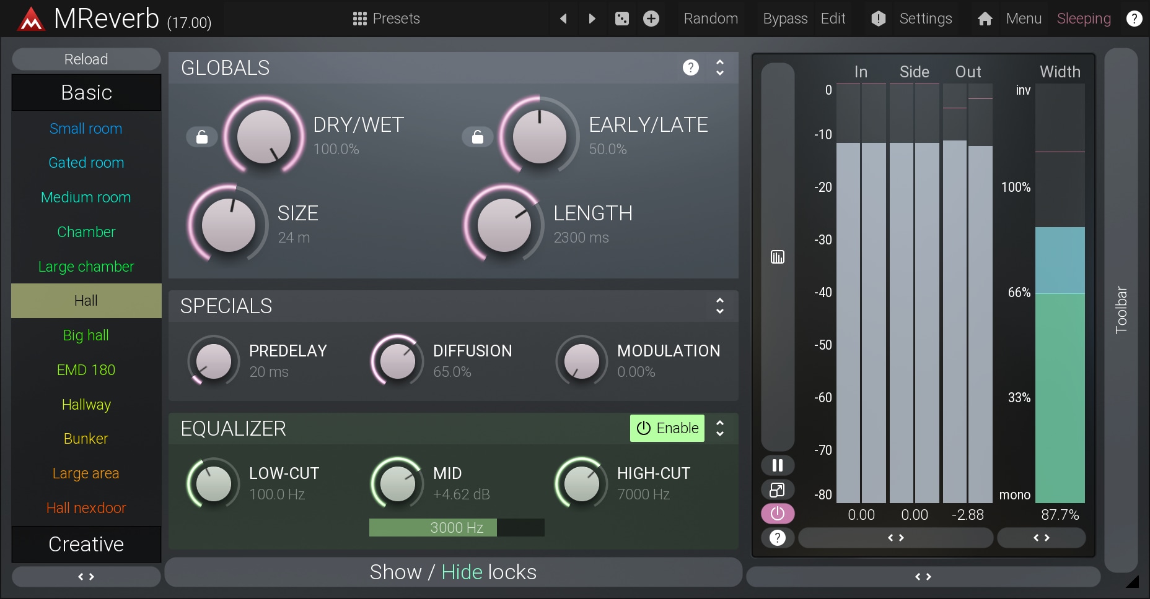
Task: Collapse the Specials panel arrows
Action: point(719,306)
